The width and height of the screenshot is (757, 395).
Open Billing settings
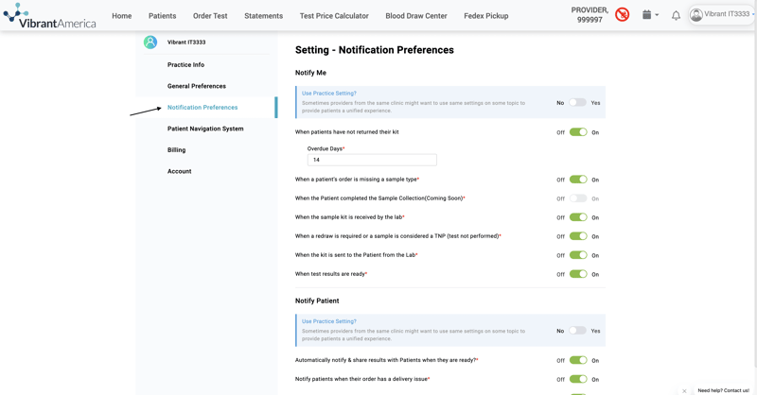click(x=176, y=150)
